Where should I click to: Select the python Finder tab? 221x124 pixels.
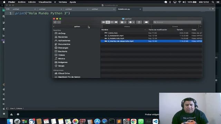coord(77,27)
